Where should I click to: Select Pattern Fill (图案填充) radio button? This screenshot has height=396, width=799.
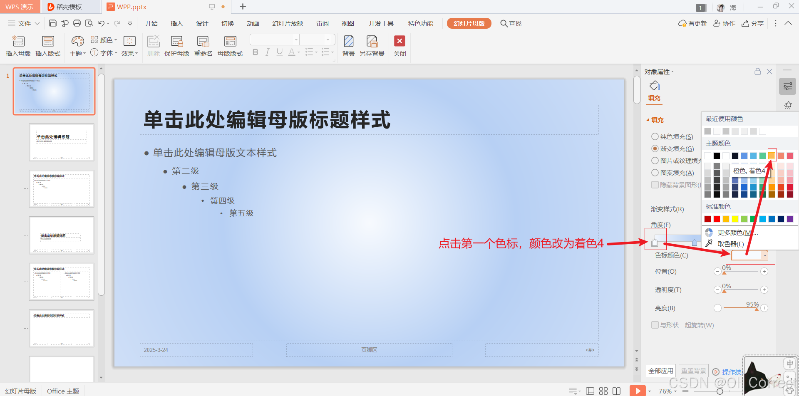click(655, 173)
